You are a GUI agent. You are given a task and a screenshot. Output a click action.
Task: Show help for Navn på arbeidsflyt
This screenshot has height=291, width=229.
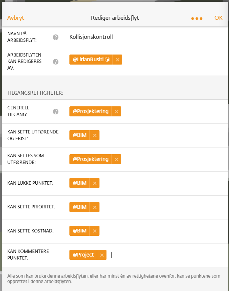tap(56, 37)
